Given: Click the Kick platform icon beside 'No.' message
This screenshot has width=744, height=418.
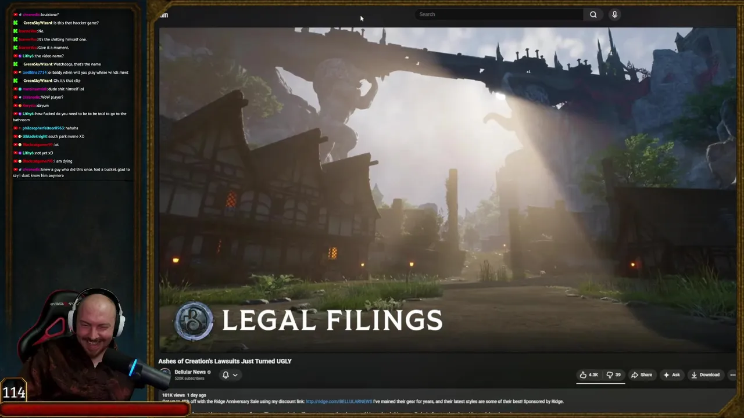Looking at the screenshot, I should point(16,31).
